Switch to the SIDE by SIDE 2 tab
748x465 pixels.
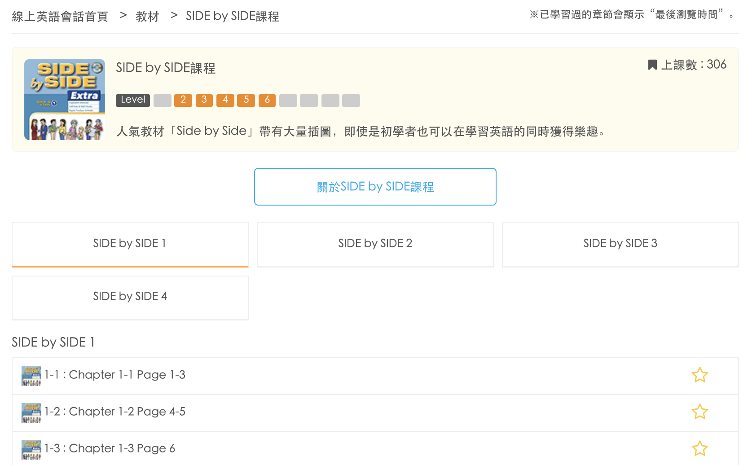coord(375,244)
